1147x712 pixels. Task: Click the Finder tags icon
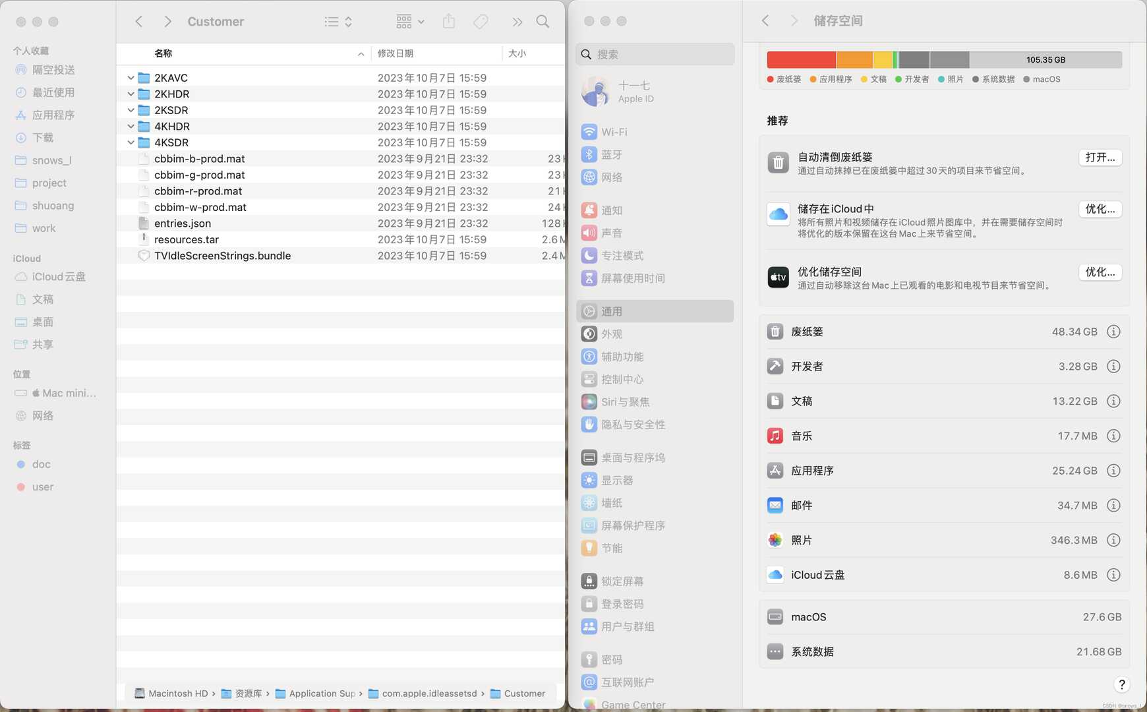point(481,22)
